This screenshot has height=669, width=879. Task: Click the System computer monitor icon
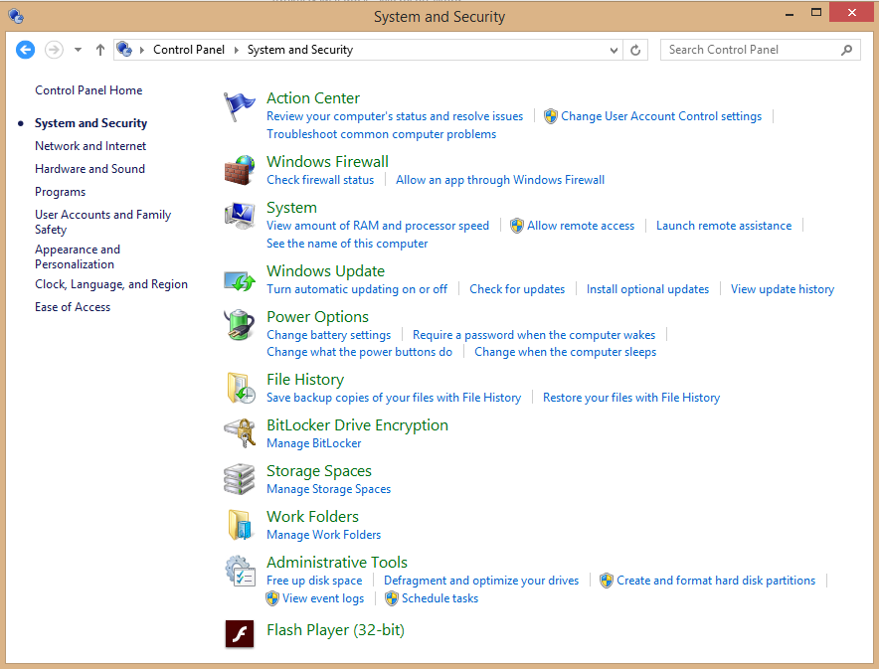pyautogui.click(x=240, y=217)
